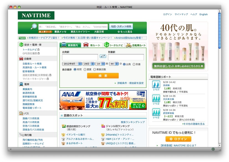
Task: Select the 出発 radio button
Action: click(x=124, y=64)
